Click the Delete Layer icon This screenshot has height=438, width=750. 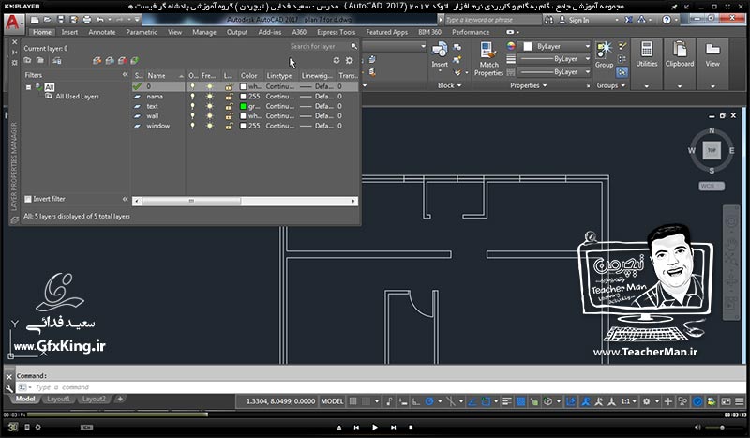pos(123,60)
